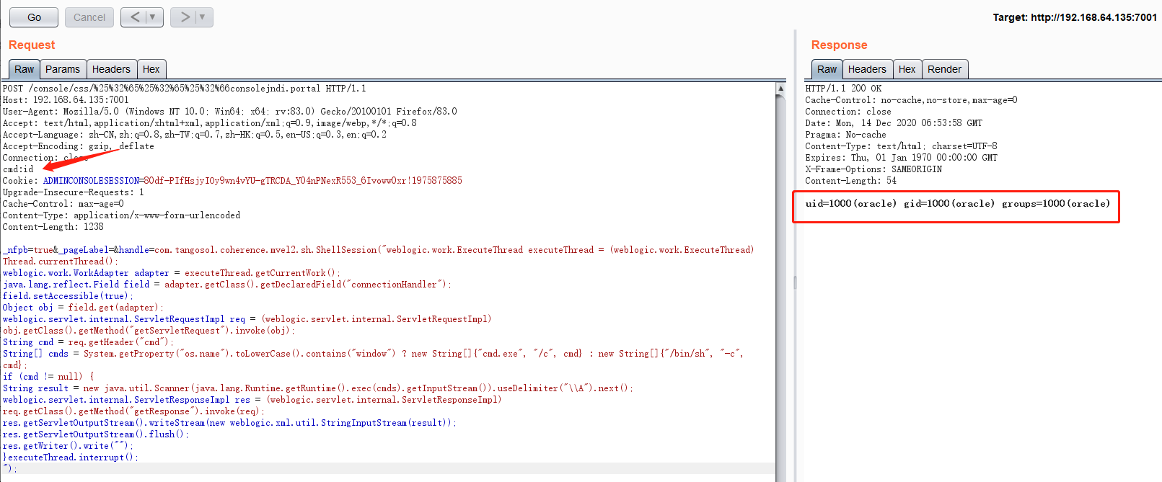Click the Accept-Encoding header line

tap(78, 146)
